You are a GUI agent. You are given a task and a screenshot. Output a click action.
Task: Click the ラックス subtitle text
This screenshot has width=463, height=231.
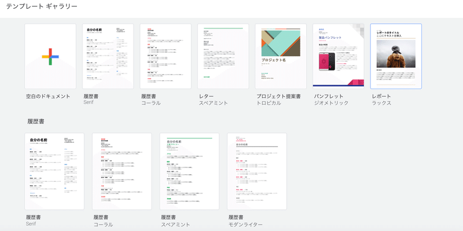tap(381, 103)
